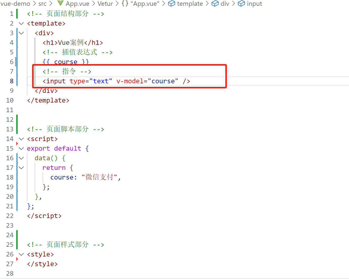Collapse export default block on line 15
349x279 pixels.
(x=21, y=149)
